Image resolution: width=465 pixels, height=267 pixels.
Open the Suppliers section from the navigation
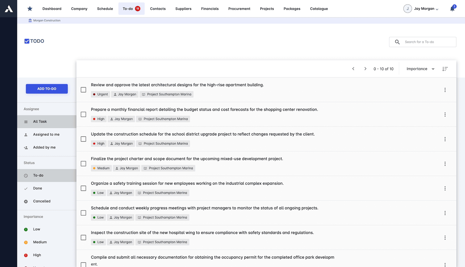pos(183,9)
